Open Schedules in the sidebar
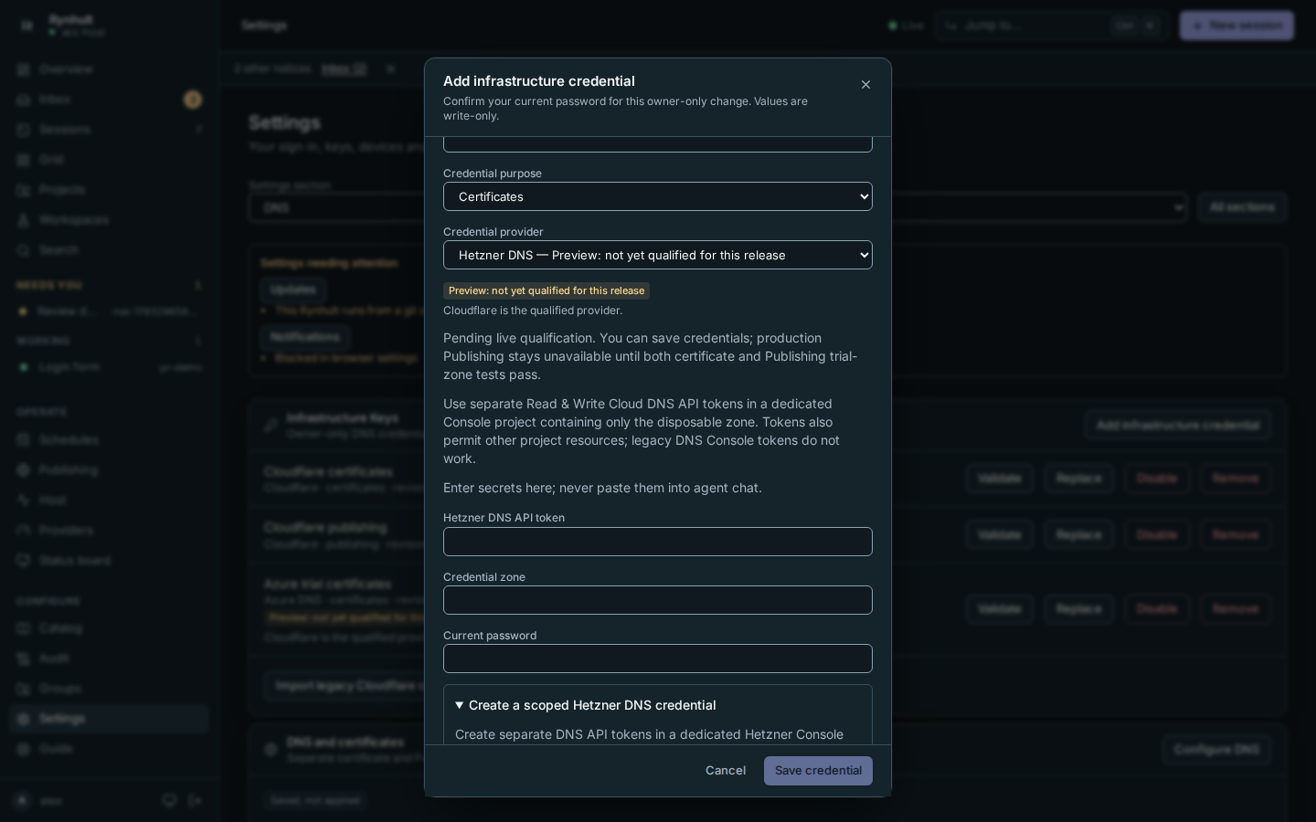This screenshot has height=822, width=1316. (x=110, y=440)
